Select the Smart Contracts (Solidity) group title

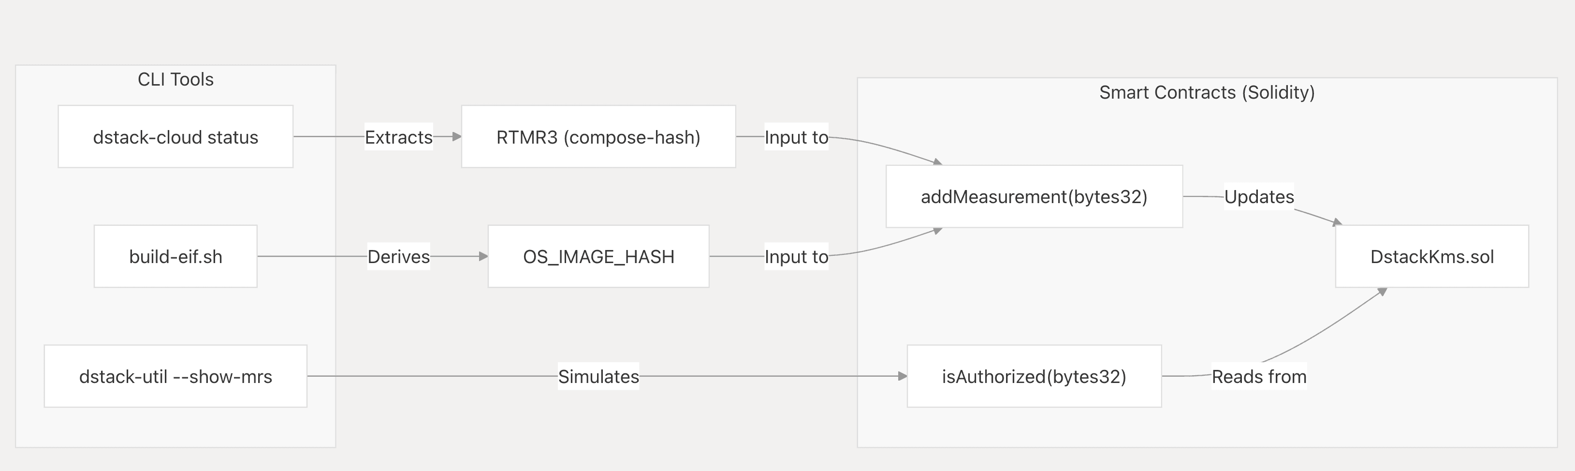[1207, 92]
